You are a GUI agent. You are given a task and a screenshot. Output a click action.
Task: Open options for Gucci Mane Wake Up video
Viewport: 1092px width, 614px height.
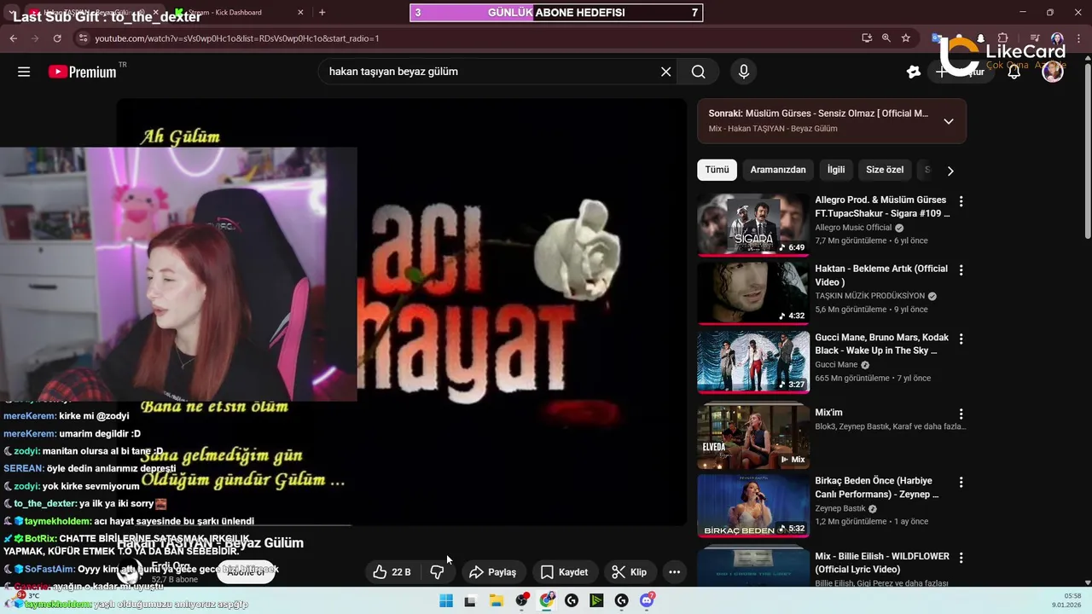pyautogui.click(x=961, y=339)
